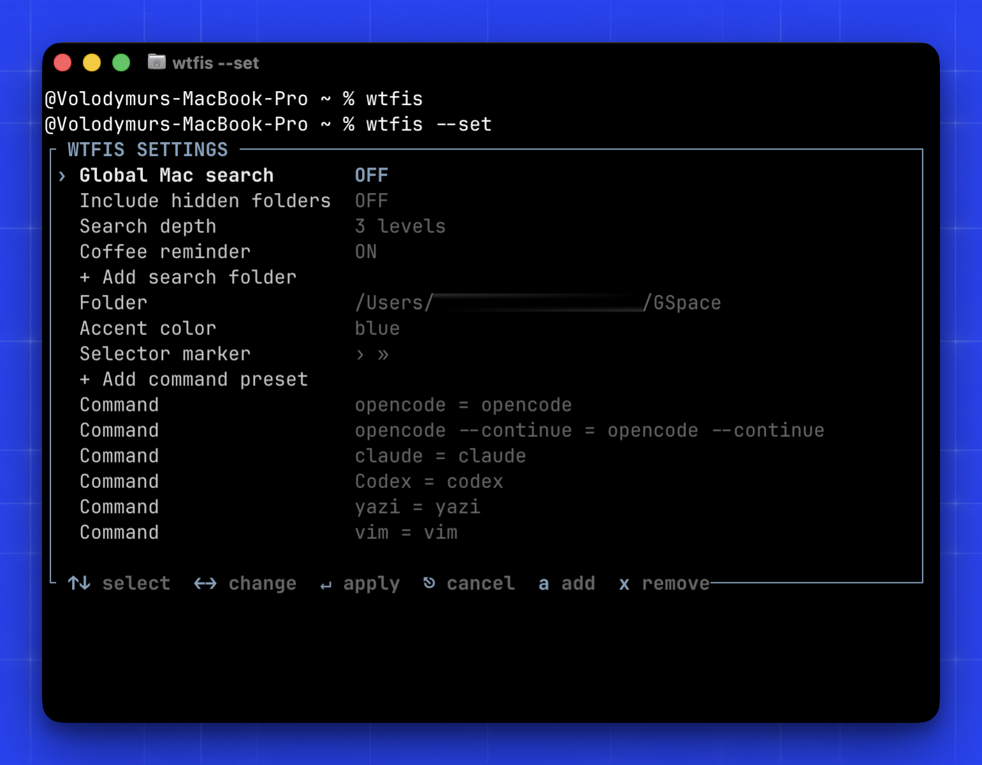Click the apply hint in the footer

pyautogui.click(x=372, y=583)
